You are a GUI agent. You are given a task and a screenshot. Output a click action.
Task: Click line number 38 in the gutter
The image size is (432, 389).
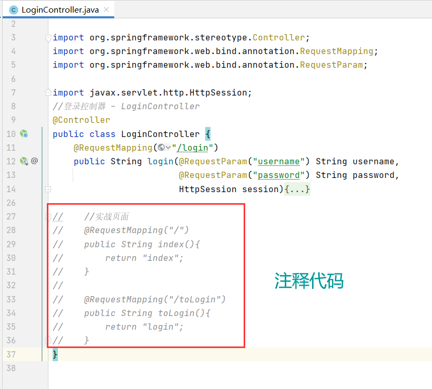point(11,368)
